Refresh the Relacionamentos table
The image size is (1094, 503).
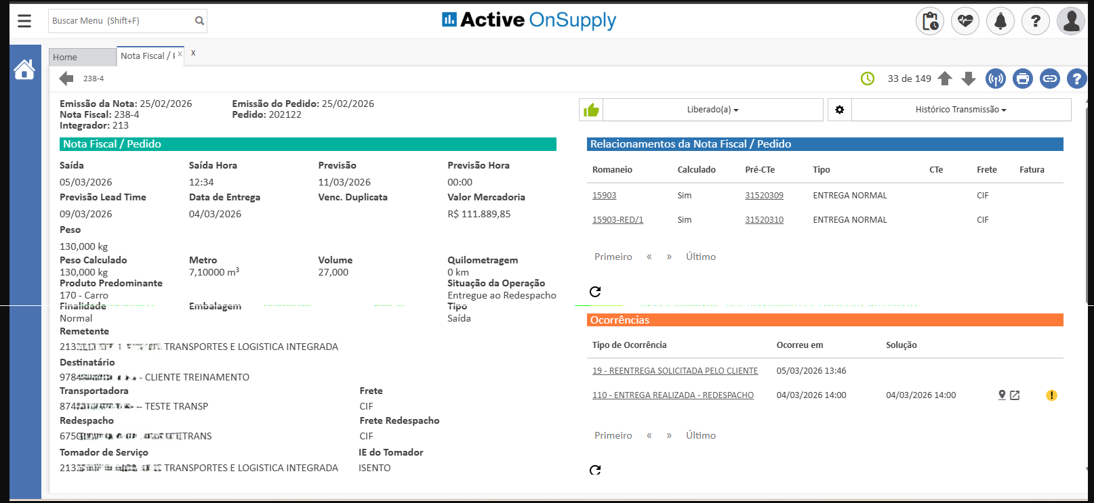point(595,292)
